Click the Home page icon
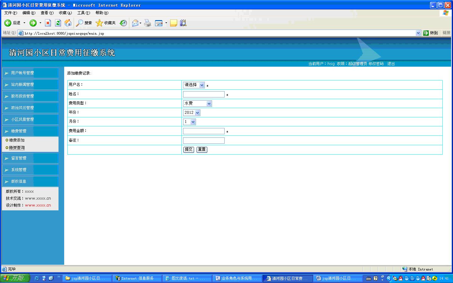 pyautogui.click(x=68, y=23)
